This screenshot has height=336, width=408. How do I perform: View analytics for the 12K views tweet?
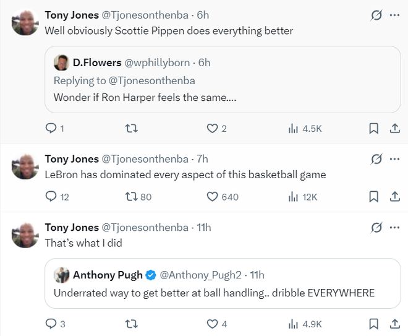tap(303, 197)
